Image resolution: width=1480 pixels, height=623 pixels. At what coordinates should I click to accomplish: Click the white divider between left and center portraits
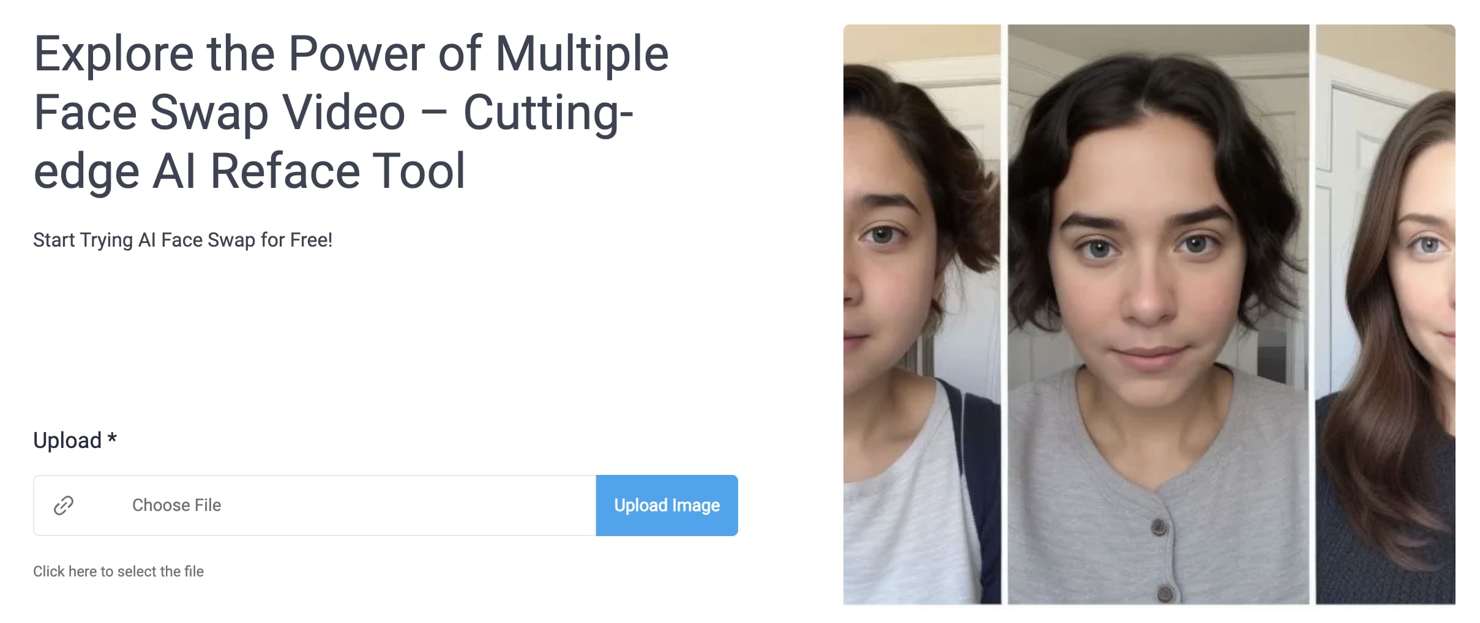pos(1004,315)
